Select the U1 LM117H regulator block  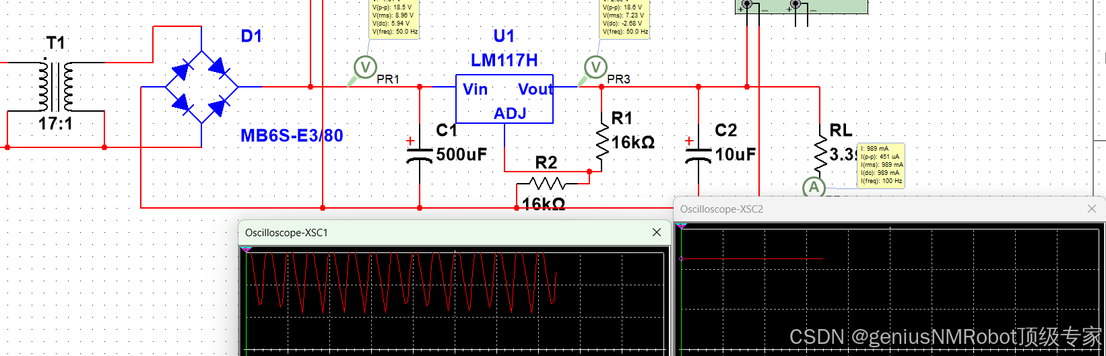pyautogui.click(x=505, y=99)
